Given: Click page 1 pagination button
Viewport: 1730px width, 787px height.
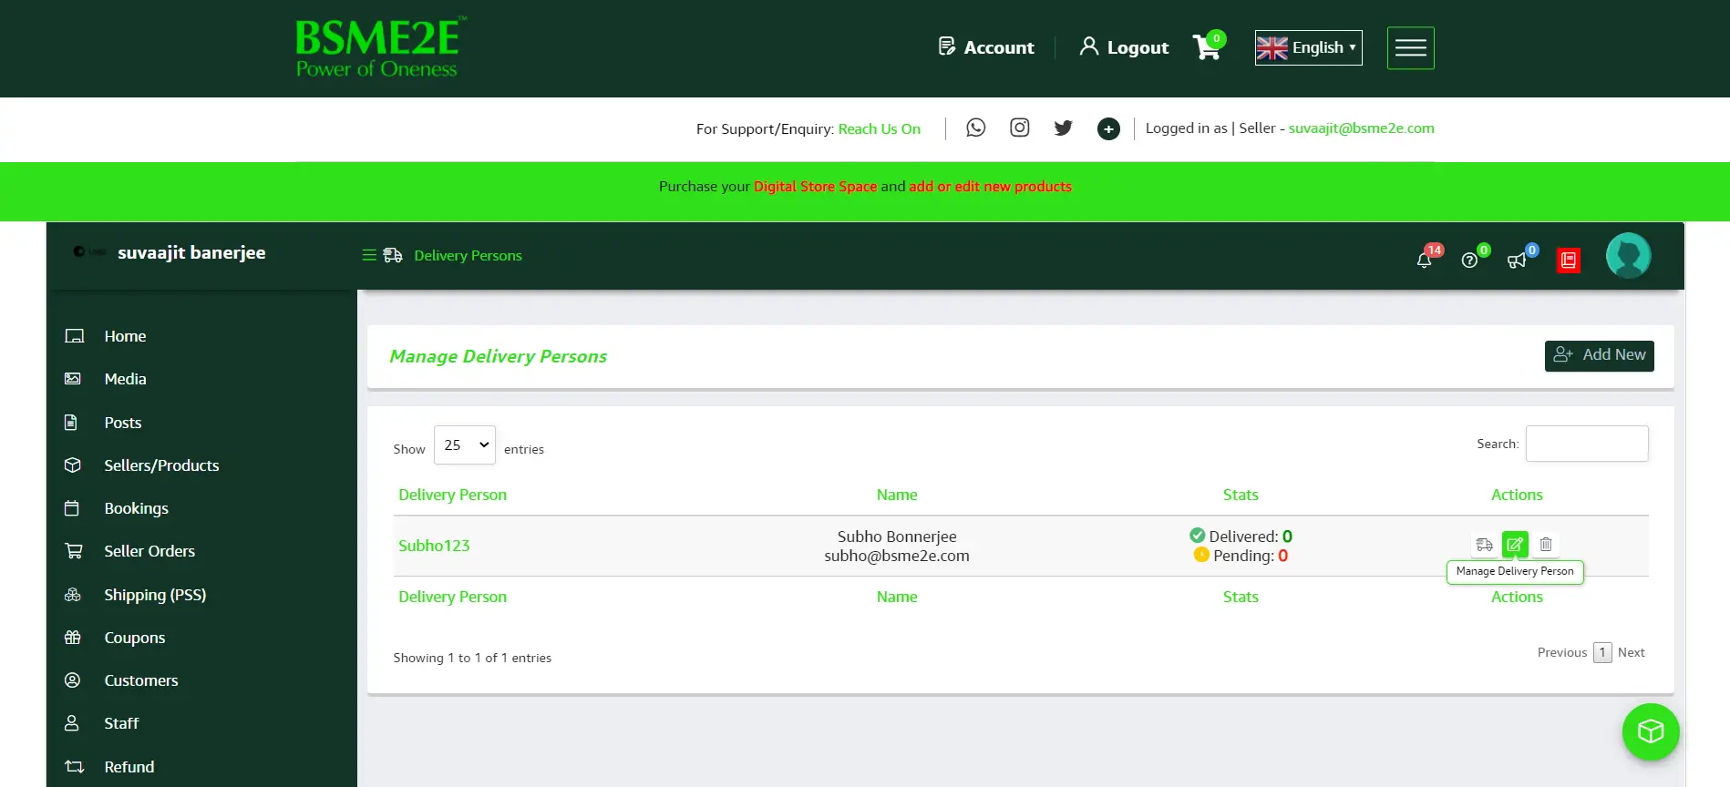Looking at the screenshot, I should click(1602, 652).
